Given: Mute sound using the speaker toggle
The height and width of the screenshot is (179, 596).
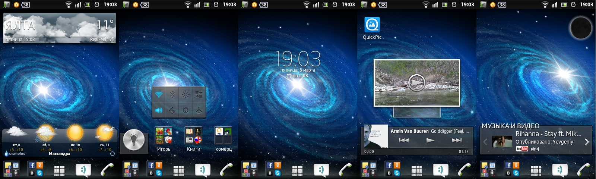Looking at the screenshot, I should click(x=159, y=110).
